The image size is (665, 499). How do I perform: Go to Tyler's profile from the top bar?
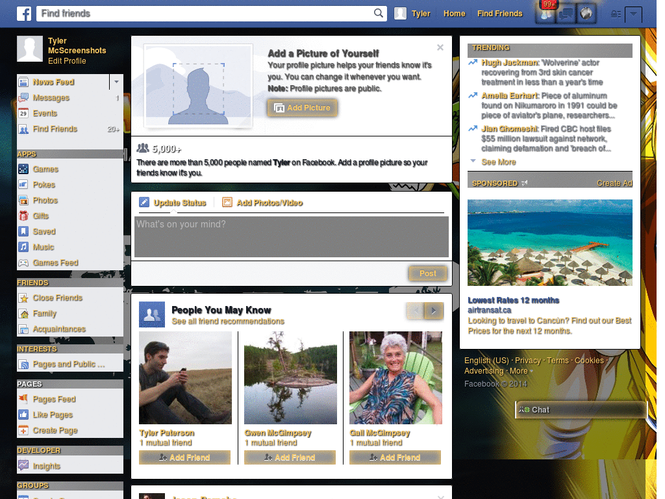[x=412, y=14]
